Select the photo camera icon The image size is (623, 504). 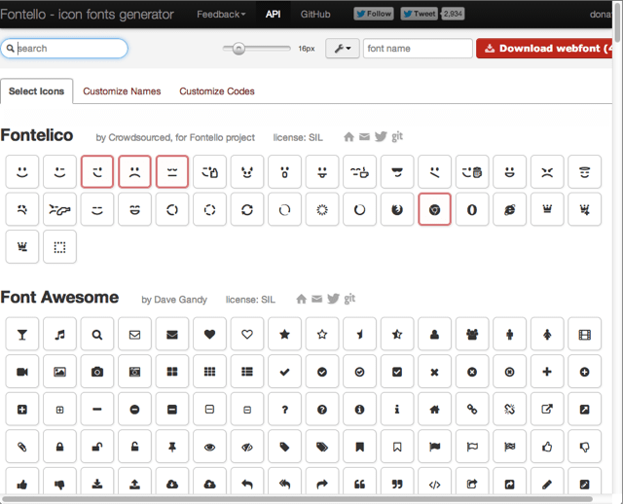click(97, 372)
